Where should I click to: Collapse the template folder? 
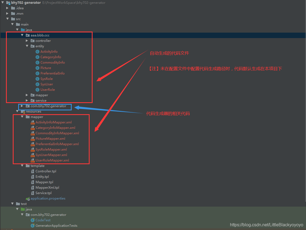point(22,166)
